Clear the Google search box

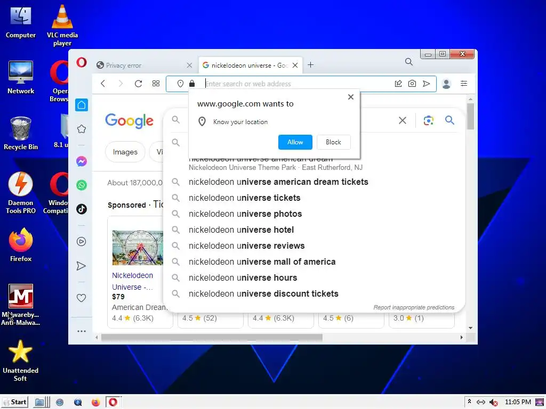tap(403, 120)
